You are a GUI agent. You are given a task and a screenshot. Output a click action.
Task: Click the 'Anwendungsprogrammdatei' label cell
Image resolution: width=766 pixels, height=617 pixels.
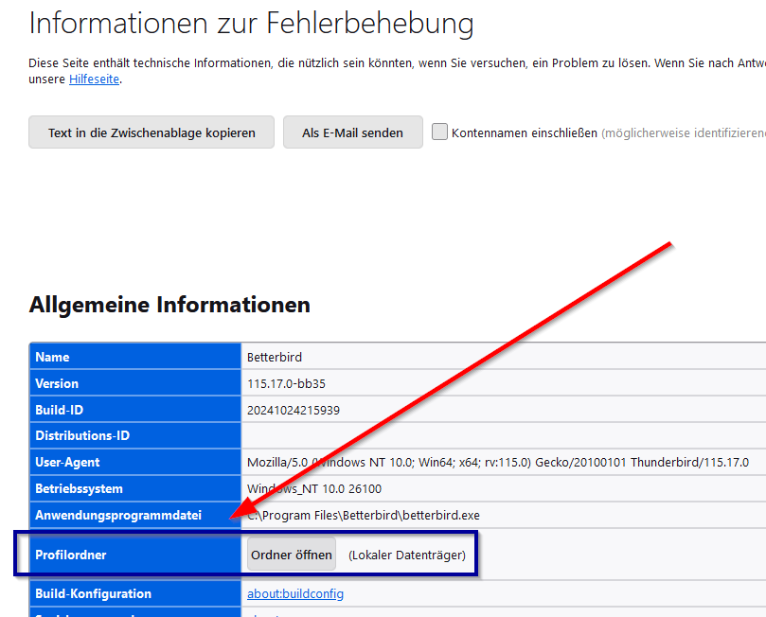[135, 516]
